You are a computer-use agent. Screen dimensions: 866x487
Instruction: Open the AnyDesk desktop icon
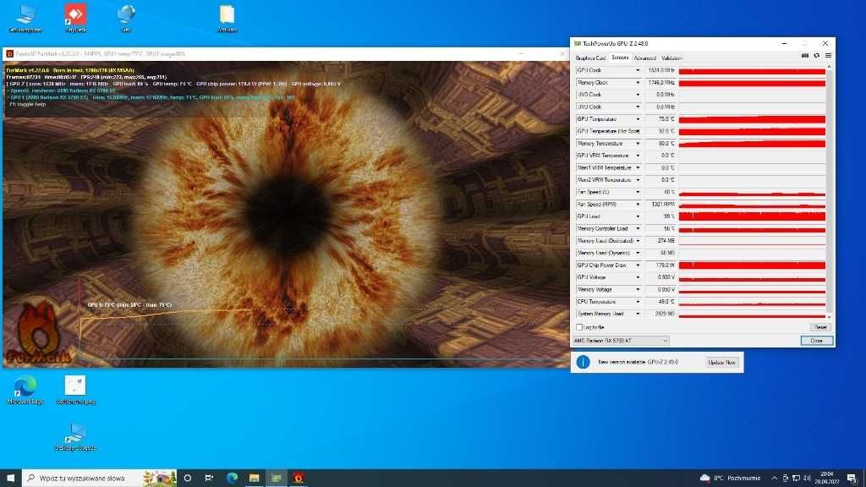pyautogui.click(x=75, y=19)
